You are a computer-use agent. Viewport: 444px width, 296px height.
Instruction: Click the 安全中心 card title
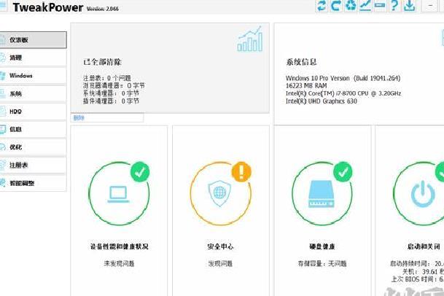pos(220,246)
